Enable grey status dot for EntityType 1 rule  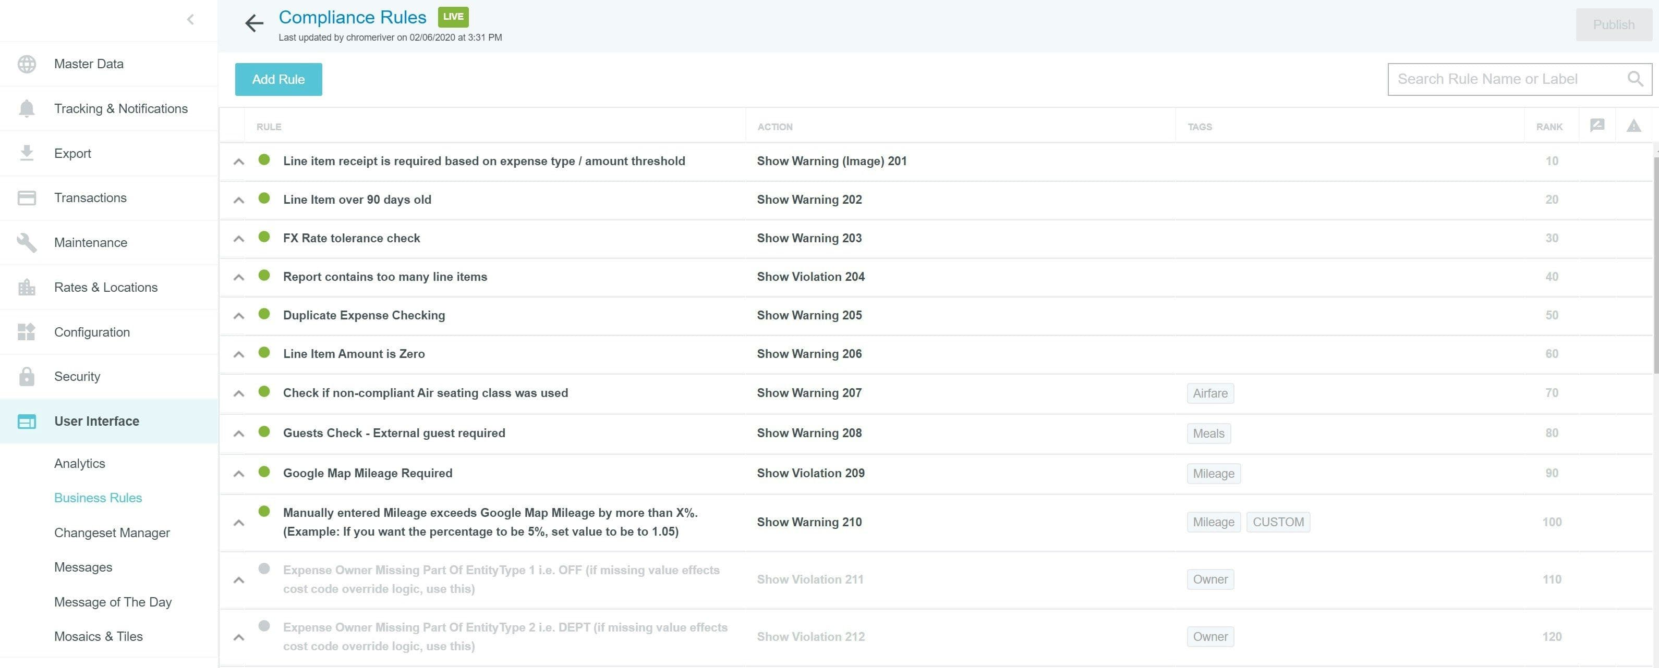pos(264,569)
